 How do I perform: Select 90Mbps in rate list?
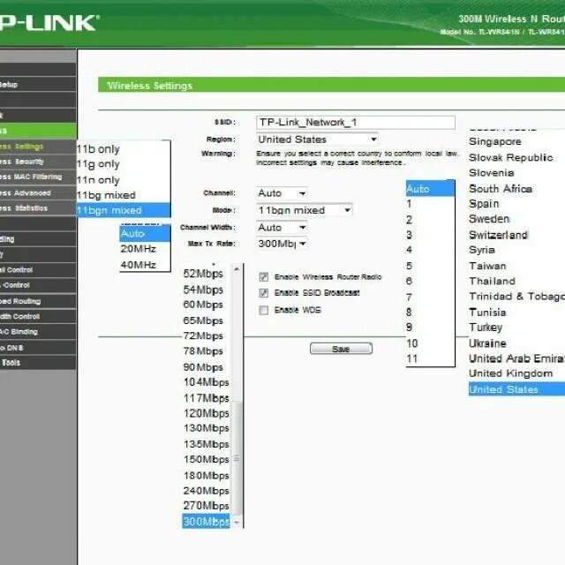coord(206,367)
